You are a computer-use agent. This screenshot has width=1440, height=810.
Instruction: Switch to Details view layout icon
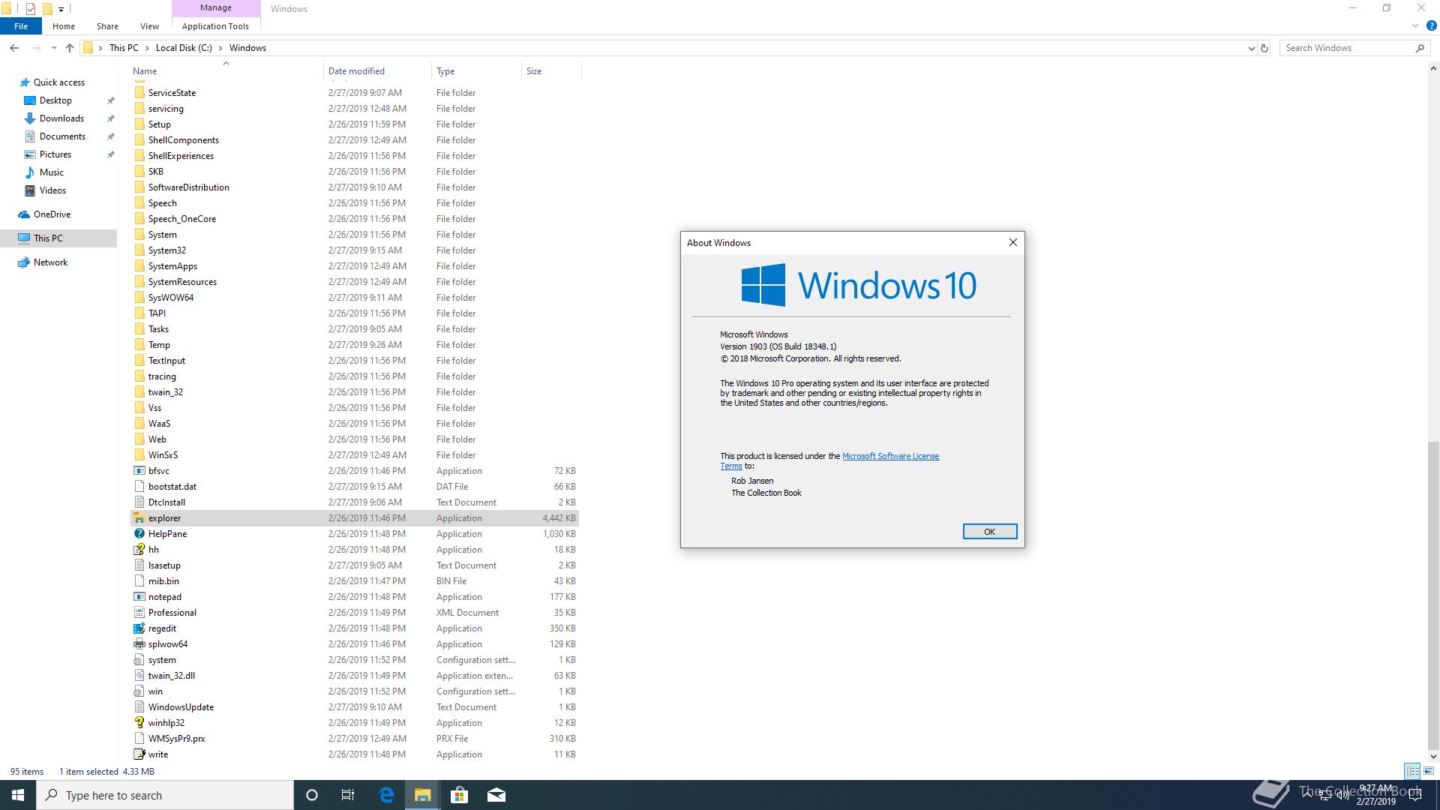tap(1412, 771)
